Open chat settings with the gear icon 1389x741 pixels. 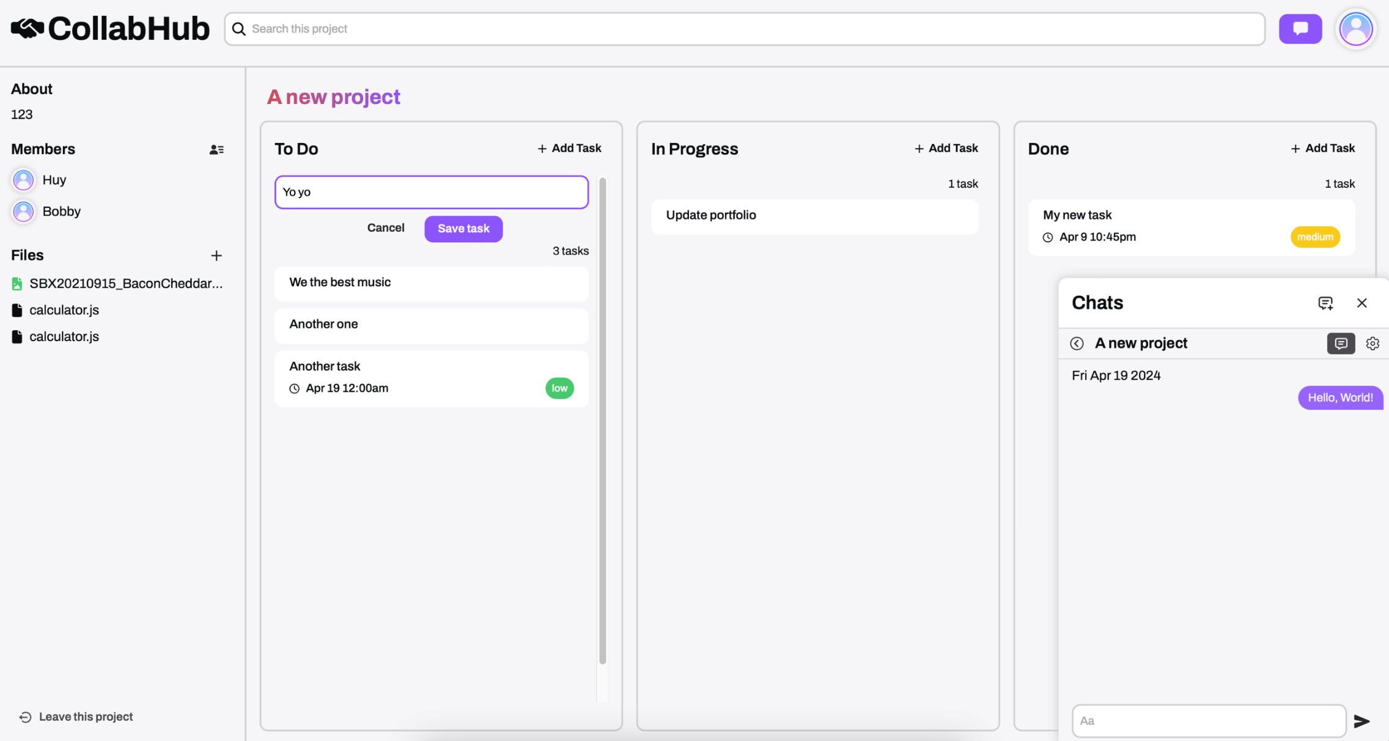pos(1372,343)
